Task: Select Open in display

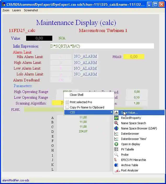Action: point(139,144)
